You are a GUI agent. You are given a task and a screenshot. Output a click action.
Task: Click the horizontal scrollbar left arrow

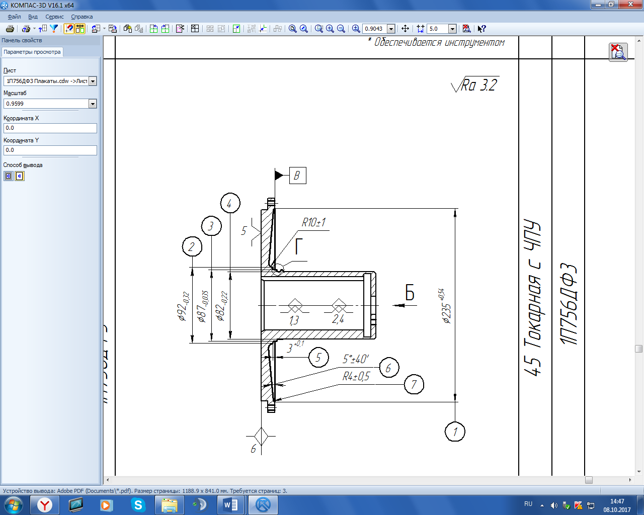tap(107, 480)
